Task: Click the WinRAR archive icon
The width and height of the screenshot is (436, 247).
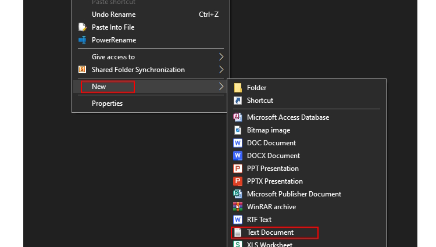Action: 237,207
